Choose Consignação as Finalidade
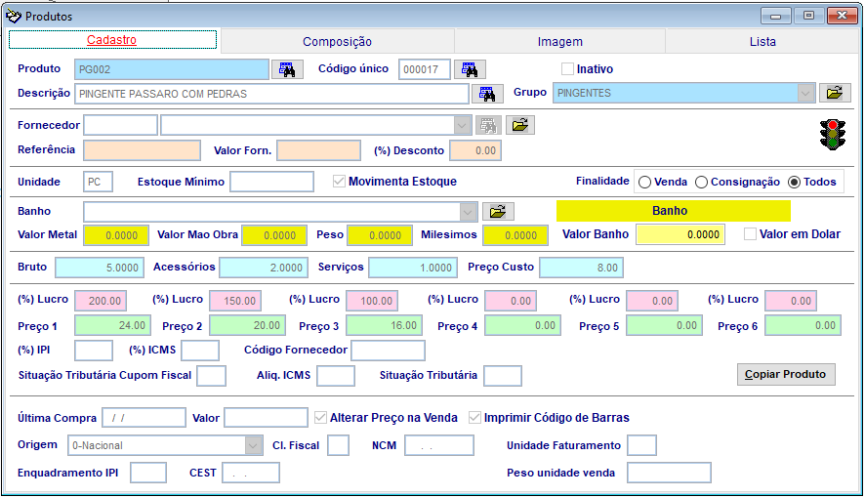This screenshot has height=497, width=865. (x=701, y=182)
